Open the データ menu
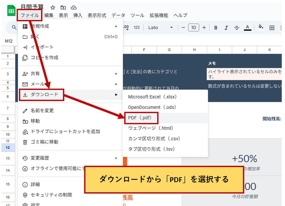The height and width of the screenshot is (206, 285). coord(118,15)
